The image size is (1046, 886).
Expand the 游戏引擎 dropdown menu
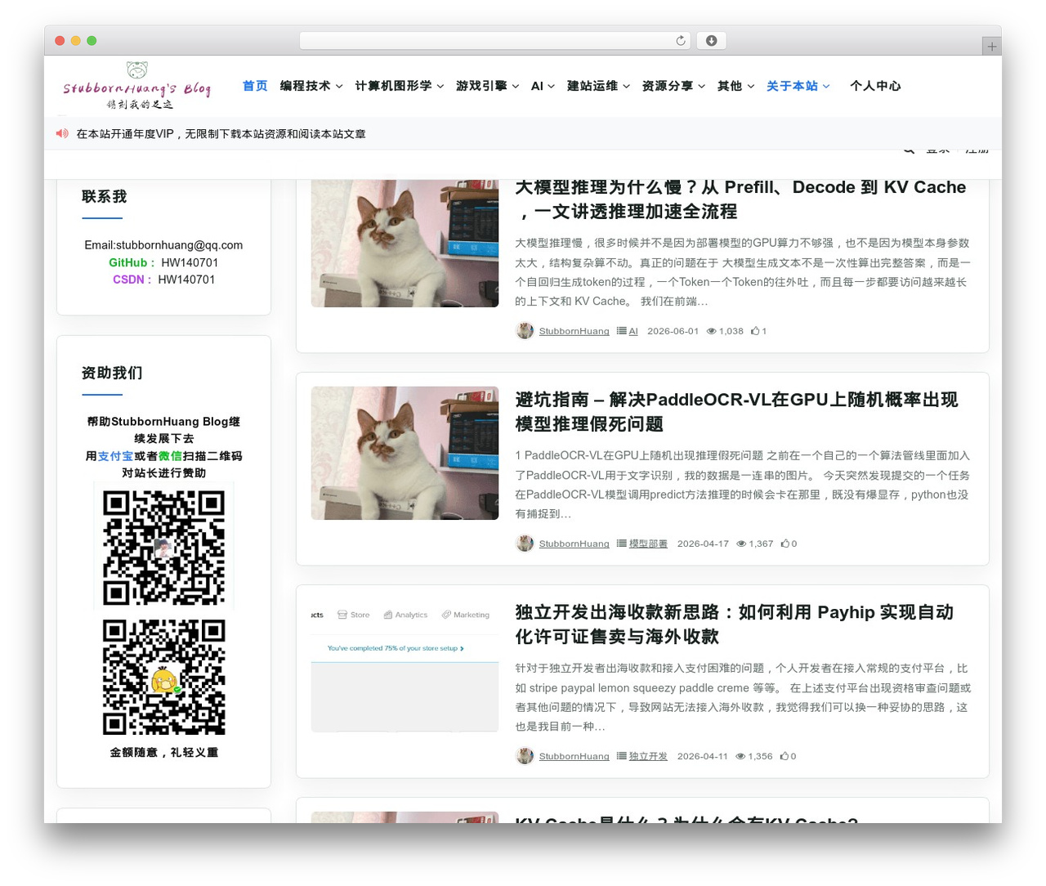[488, 86]
